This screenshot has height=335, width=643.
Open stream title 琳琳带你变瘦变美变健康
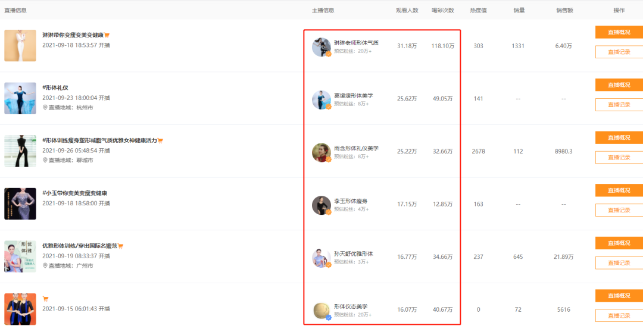point(73,35)
